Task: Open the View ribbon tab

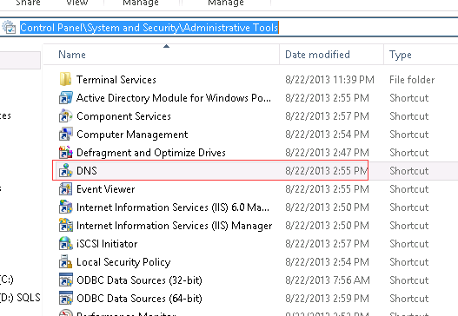Action: click(76, 3)
